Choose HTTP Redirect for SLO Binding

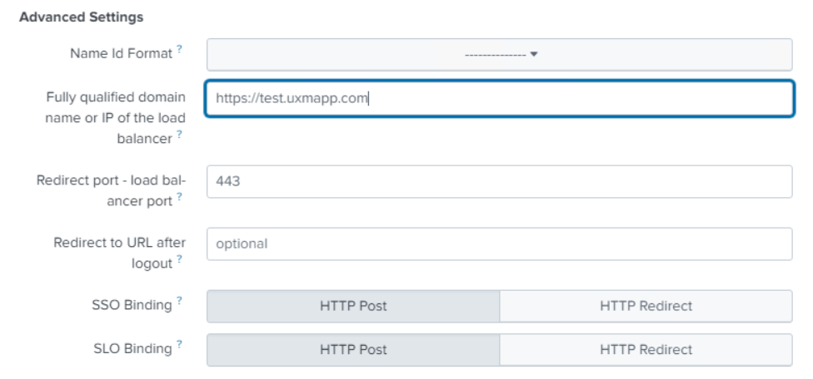pos(646,350)
